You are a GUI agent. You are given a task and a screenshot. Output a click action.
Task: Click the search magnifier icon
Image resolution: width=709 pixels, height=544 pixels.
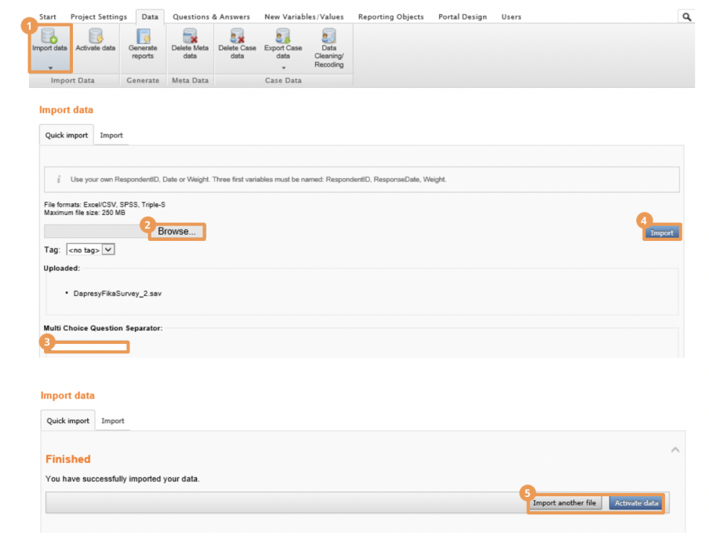tap(687, 16)
